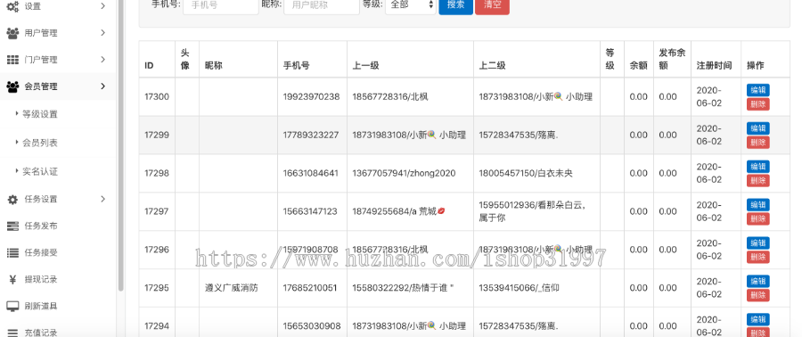Edit member 17297 with 编辑 button
This screenshot has height=337, width=802.
tap(758, 205)
